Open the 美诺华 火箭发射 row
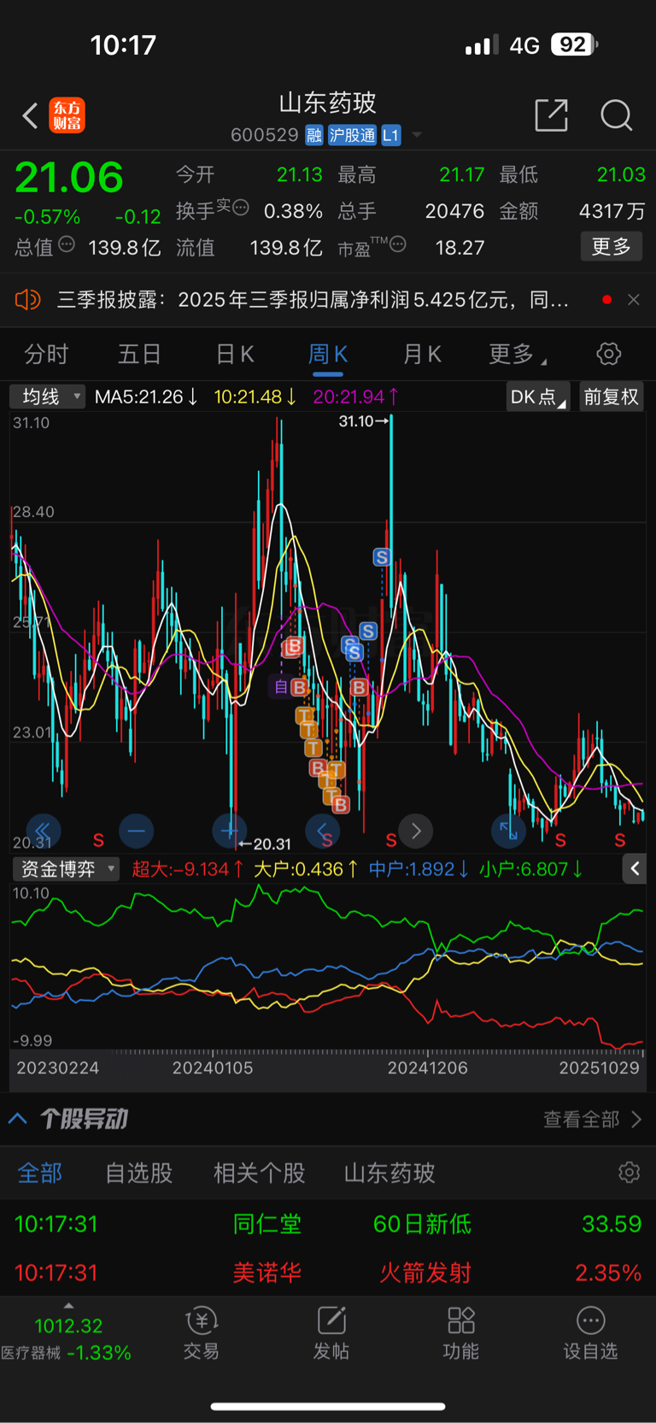The height and width of the screenshot is (1423, 656). (x=328, y=1273)
